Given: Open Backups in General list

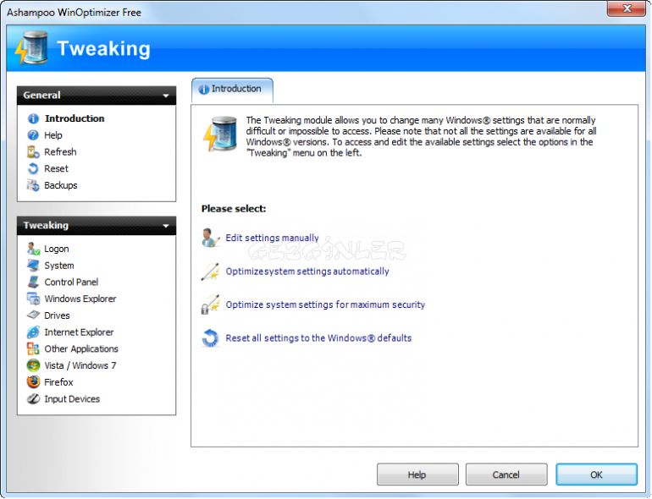Looking at the screenshot, I should click(61, 185).
